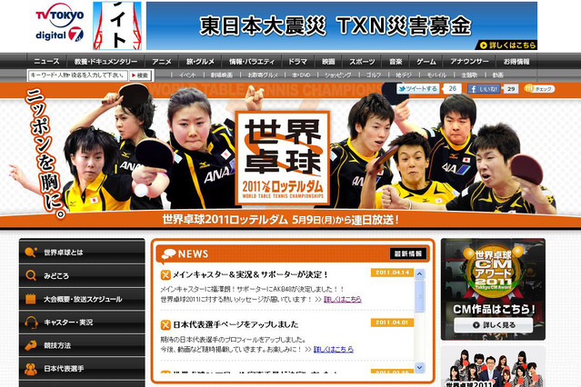Open the ショッピング sub-navigation link
Viewport: 581px width, 387px height.
[x=338, y=75]
